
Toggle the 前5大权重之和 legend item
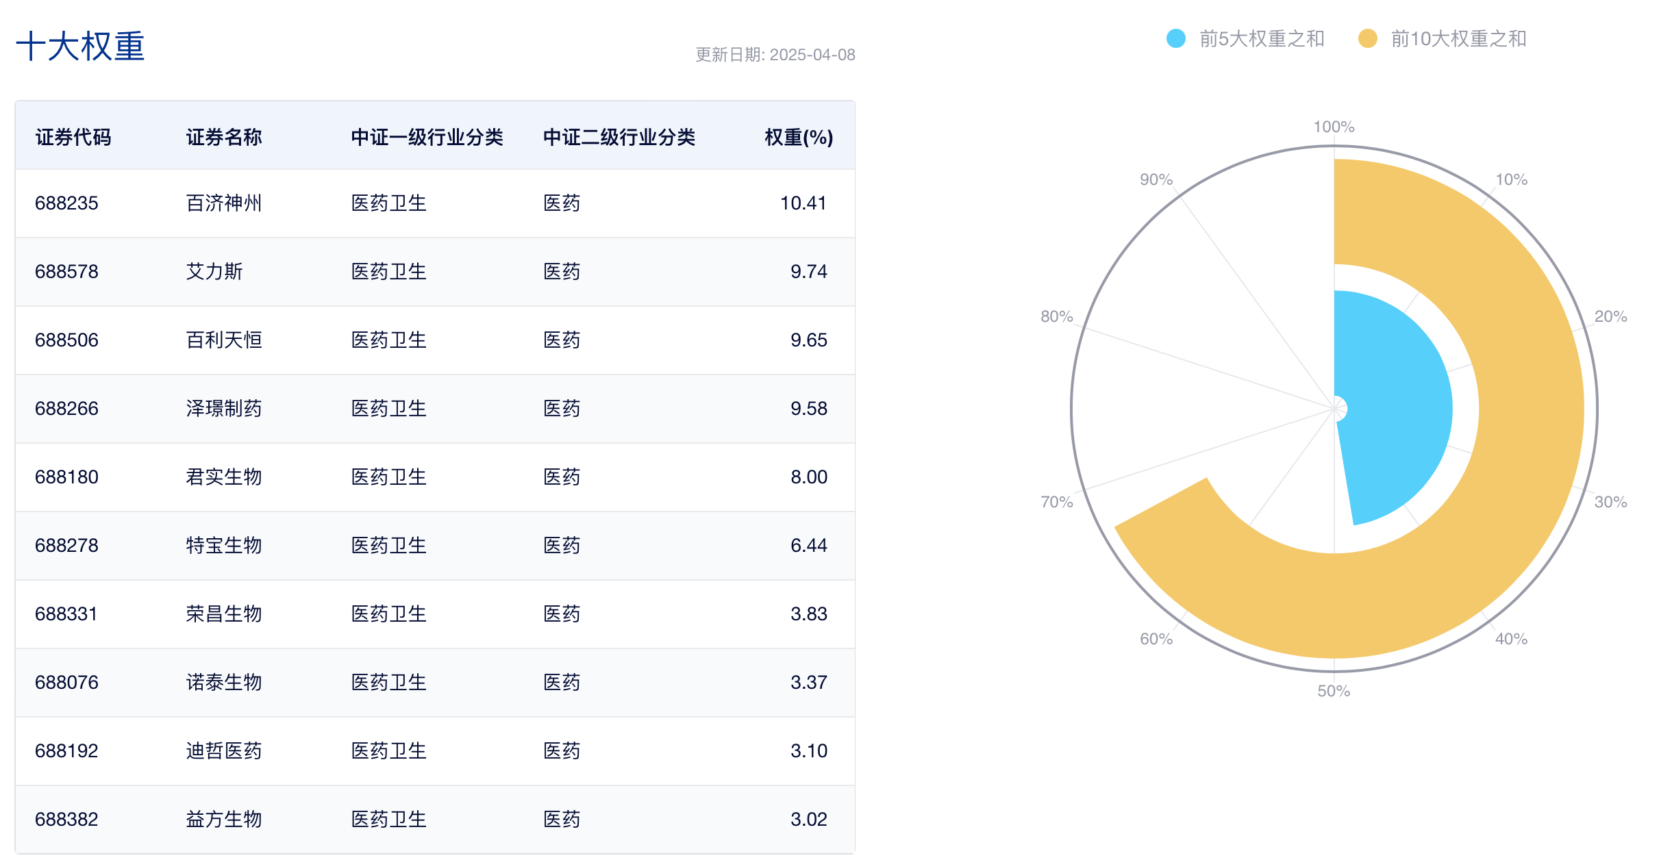[x=1261, y=39]
